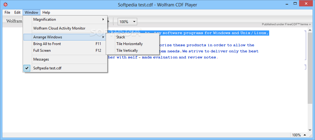The image size is (315, 140).
Task: Select Stack arrangement
Action: (x=132, y=37)
